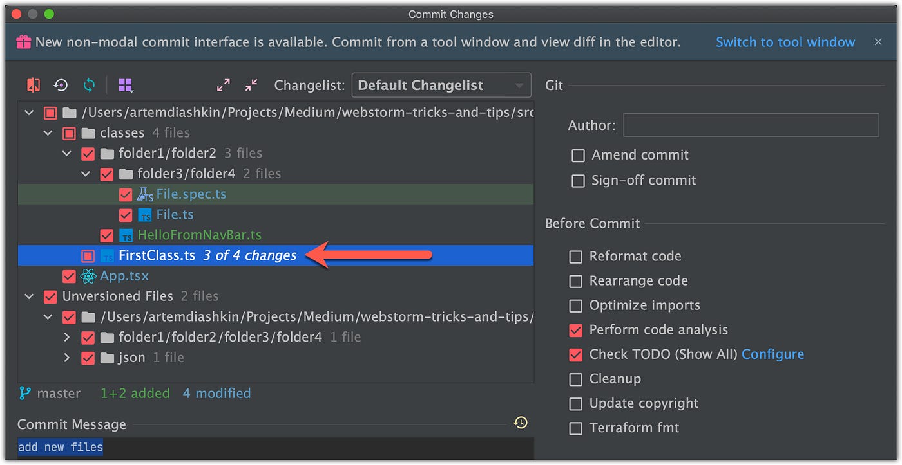Click the React icon beside App.tsx

[88, 277]
